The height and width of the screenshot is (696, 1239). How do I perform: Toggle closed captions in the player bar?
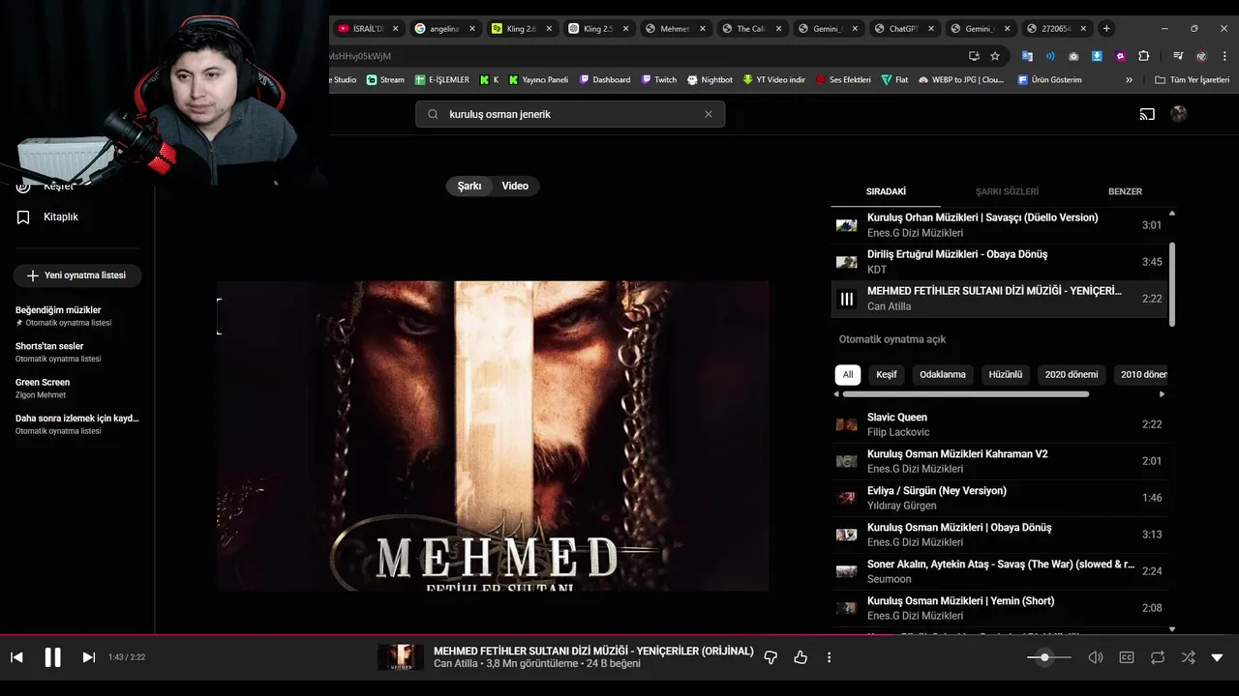click(x=1127, y=657)
